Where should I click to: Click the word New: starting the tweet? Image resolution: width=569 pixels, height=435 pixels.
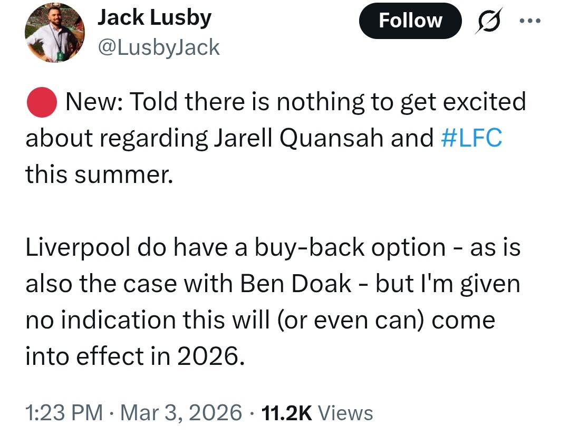point(93,101)
